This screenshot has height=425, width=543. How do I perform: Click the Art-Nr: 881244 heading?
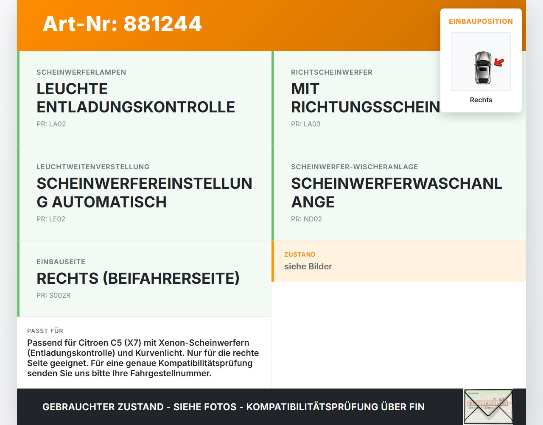pos(122,24)
